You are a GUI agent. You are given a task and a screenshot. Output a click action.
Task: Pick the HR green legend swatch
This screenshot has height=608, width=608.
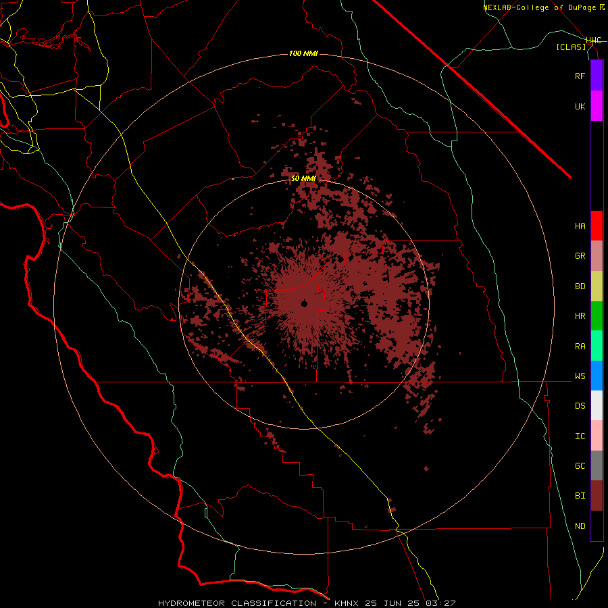(597, 315)
